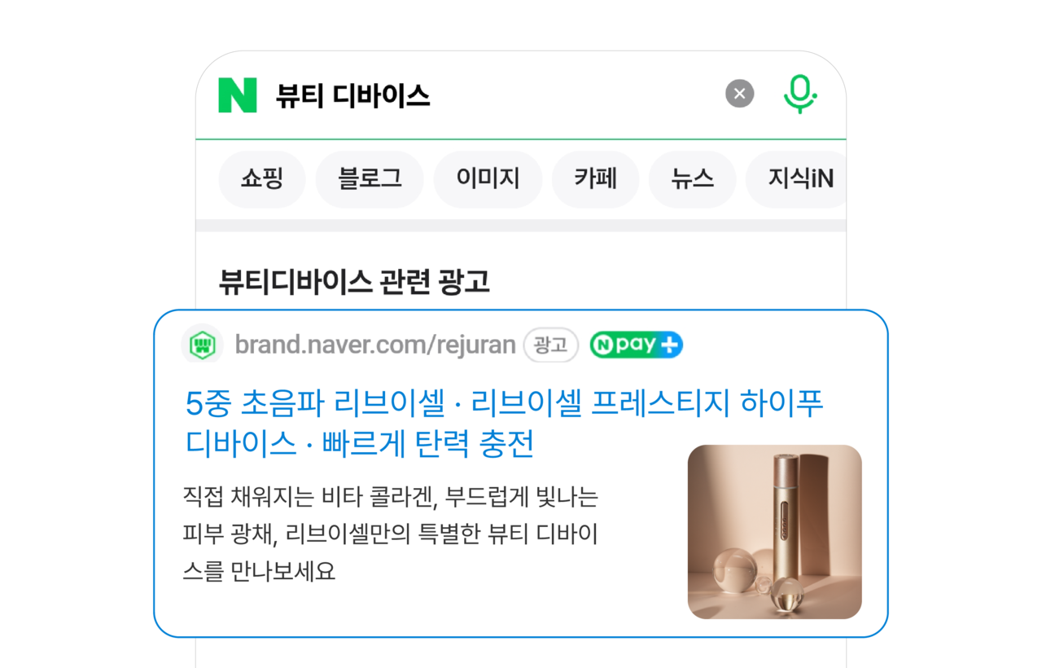This screenshot has width=1042, height=668.
Task: Click the ad description about 비타 콜라겐
Action: [391, 534]
